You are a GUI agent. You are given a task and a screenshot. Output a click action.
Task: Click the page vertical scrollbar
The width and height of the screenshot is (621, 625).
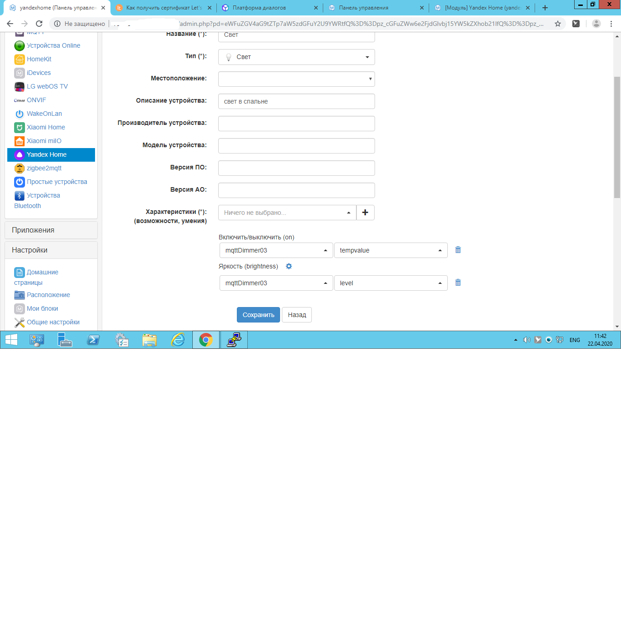[x=617, y=136]
